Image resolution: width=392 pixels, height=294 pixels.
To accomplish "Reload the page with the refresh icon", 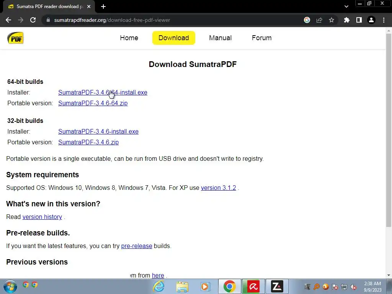I will (33, 20).
